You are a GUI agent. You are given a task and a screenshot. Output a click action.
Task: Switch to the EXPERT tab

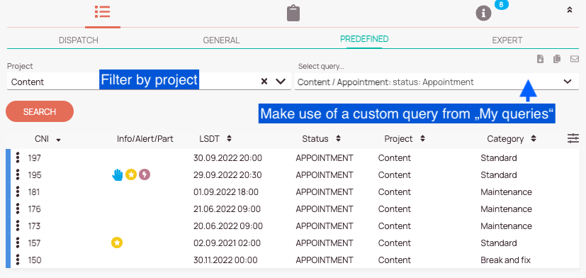coord(507,40)
